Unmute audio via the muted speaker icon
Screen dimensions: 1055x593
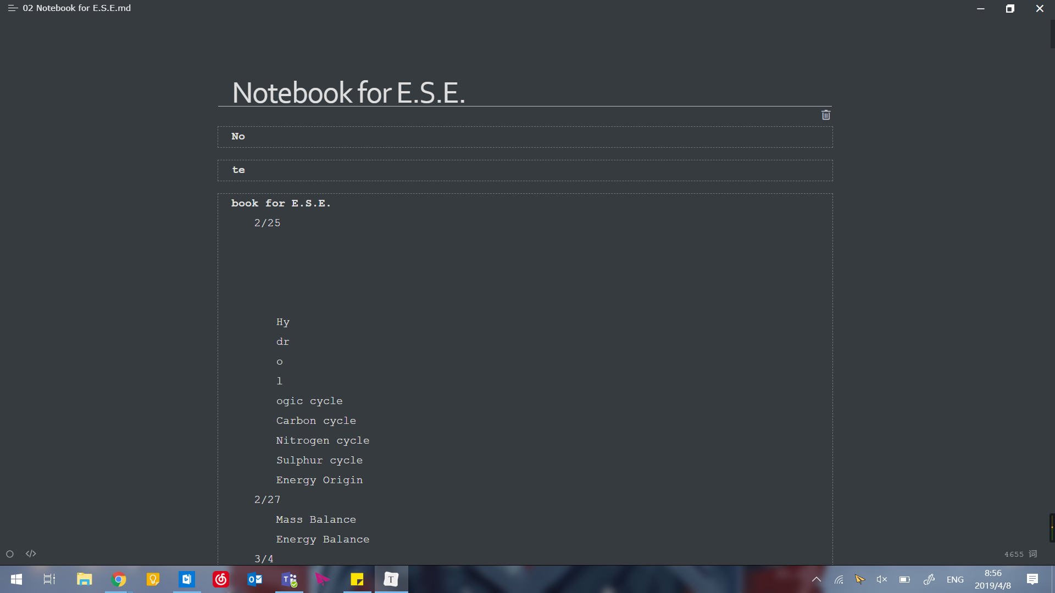tap(882, 579)
